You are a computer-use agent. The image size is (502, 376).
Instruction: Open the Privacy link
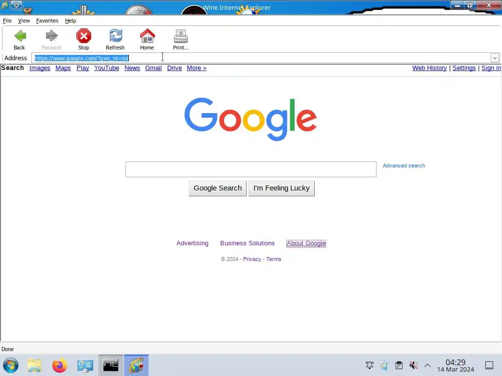point(252,259)
